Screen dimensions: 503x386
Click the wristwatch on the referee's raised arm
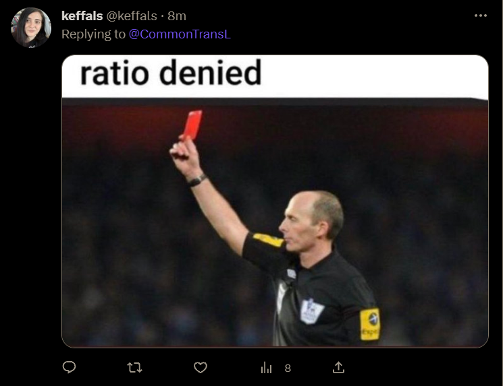point(197,180)
